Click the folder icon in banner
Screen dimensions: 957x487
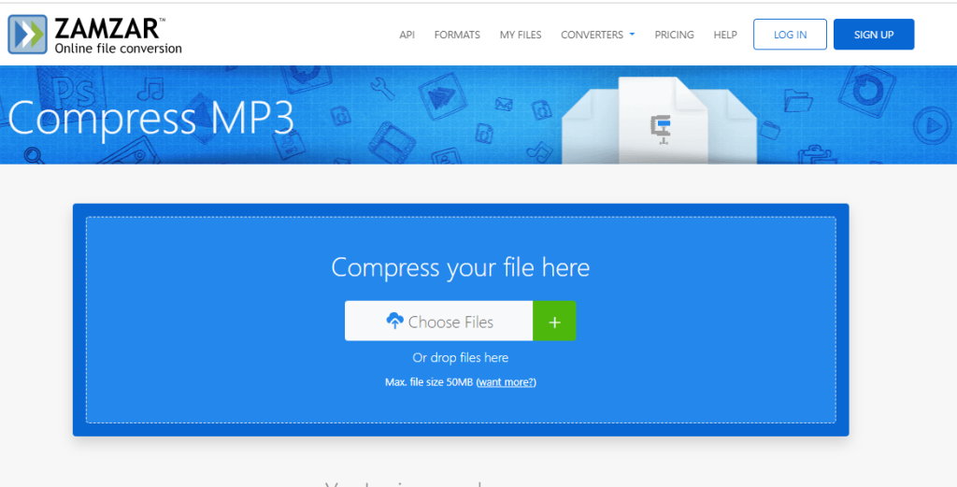[x=798, y=98]
